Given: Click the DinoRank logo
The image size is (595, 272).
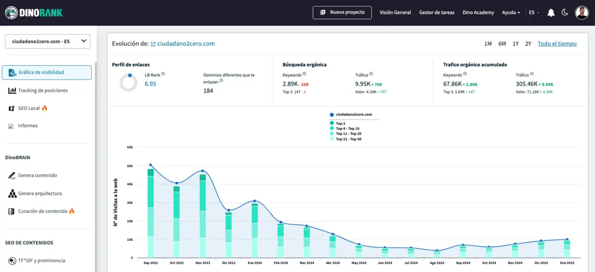Looking at the screenshot, I should (x=34, y=12).
